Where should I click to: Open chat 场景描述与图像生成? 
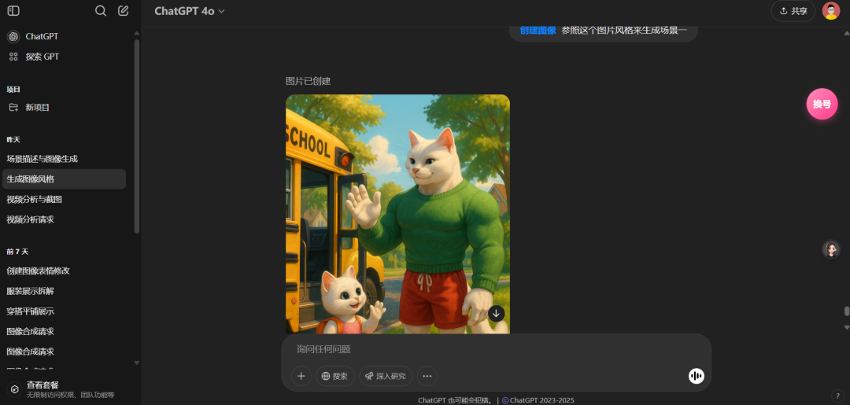(x=64, y=159)
